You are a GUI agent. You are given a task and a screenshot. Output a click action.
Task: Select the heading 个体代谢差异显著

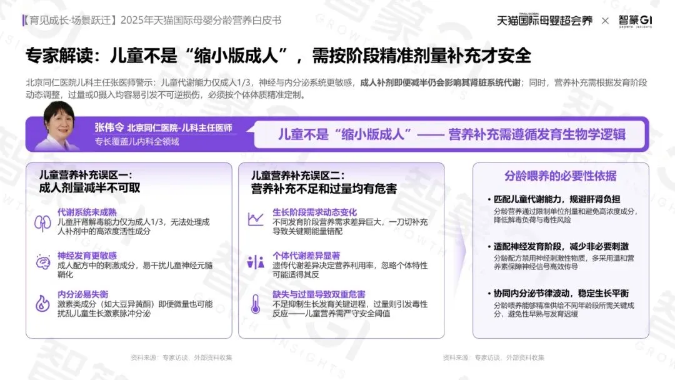pyautogui.click(x=306, y=256)
